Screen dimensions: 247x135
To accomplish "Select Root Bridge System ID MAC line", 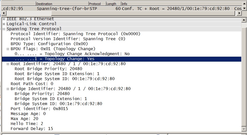I will click(x=65, y=79).
